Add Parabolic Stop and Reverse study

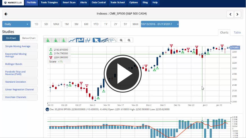[x=20, y=73]
